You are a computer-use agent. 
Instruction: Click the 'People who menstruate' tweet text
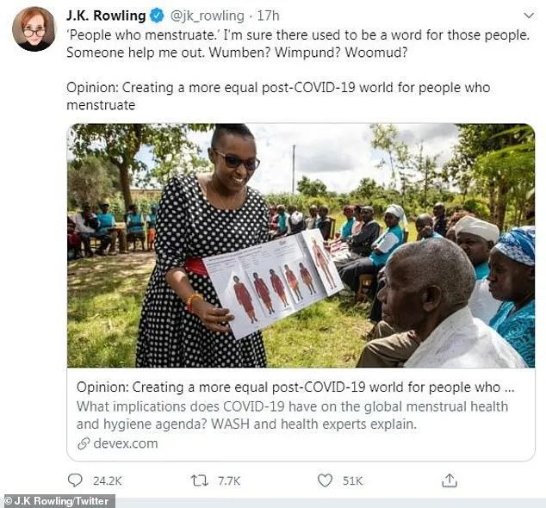(298, 44)
